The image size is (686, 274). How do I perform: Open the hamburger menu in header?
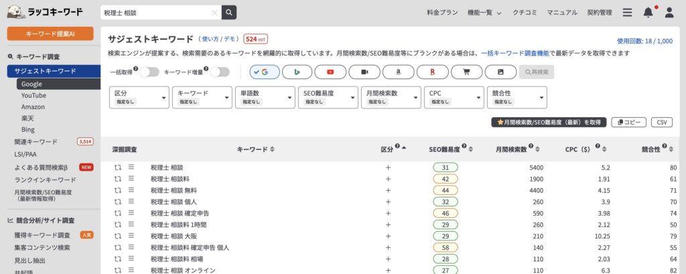(627, 12)
